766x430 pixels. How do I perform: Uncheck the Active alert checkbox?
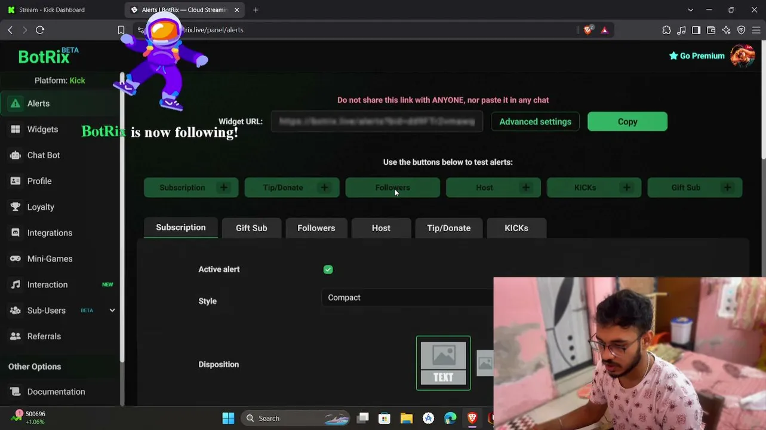328,269
